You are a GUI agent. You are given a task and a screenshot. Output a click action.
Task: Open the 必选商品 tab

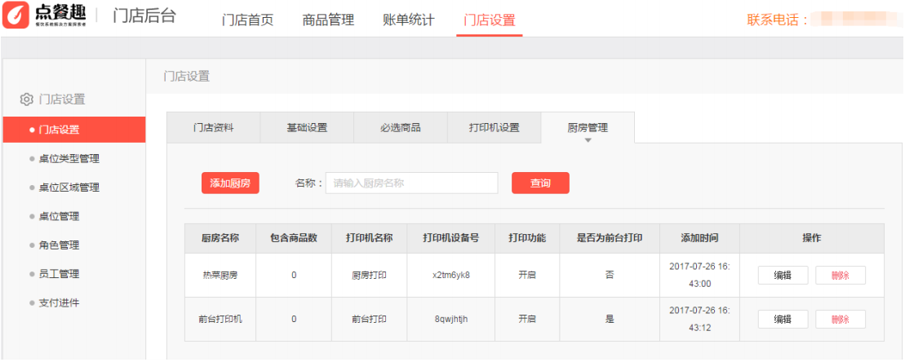tap(401, 127)
